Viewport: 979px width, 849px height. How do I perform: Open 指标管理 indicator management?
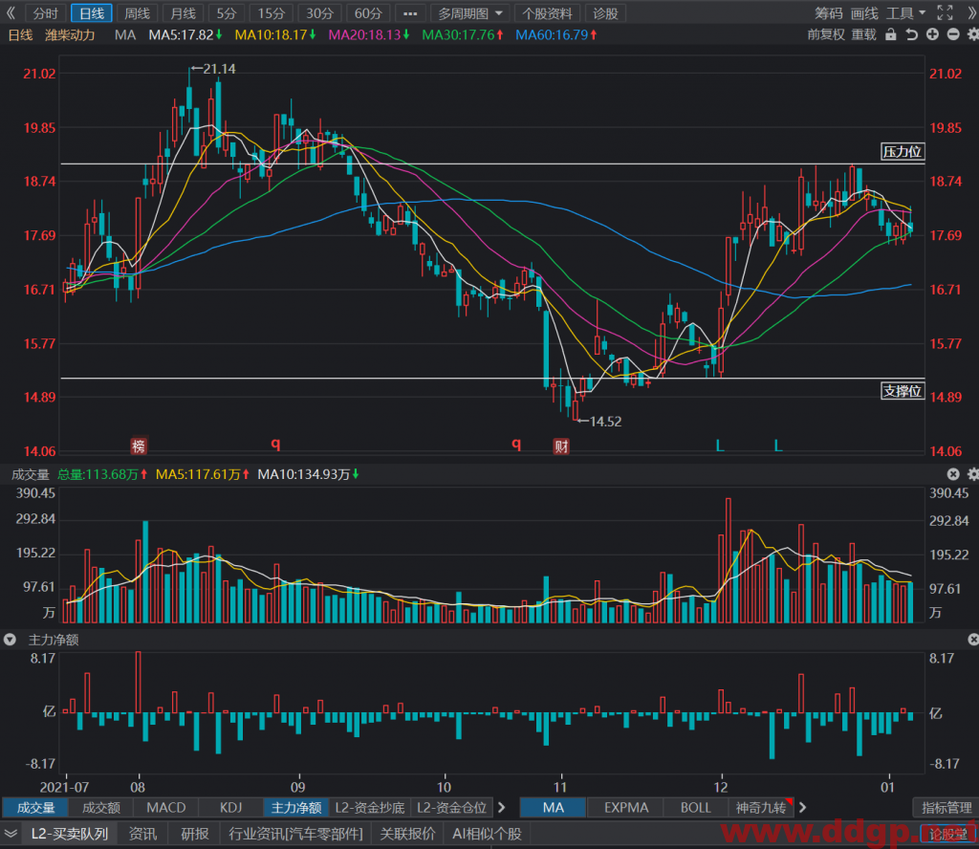coord(946,807)
